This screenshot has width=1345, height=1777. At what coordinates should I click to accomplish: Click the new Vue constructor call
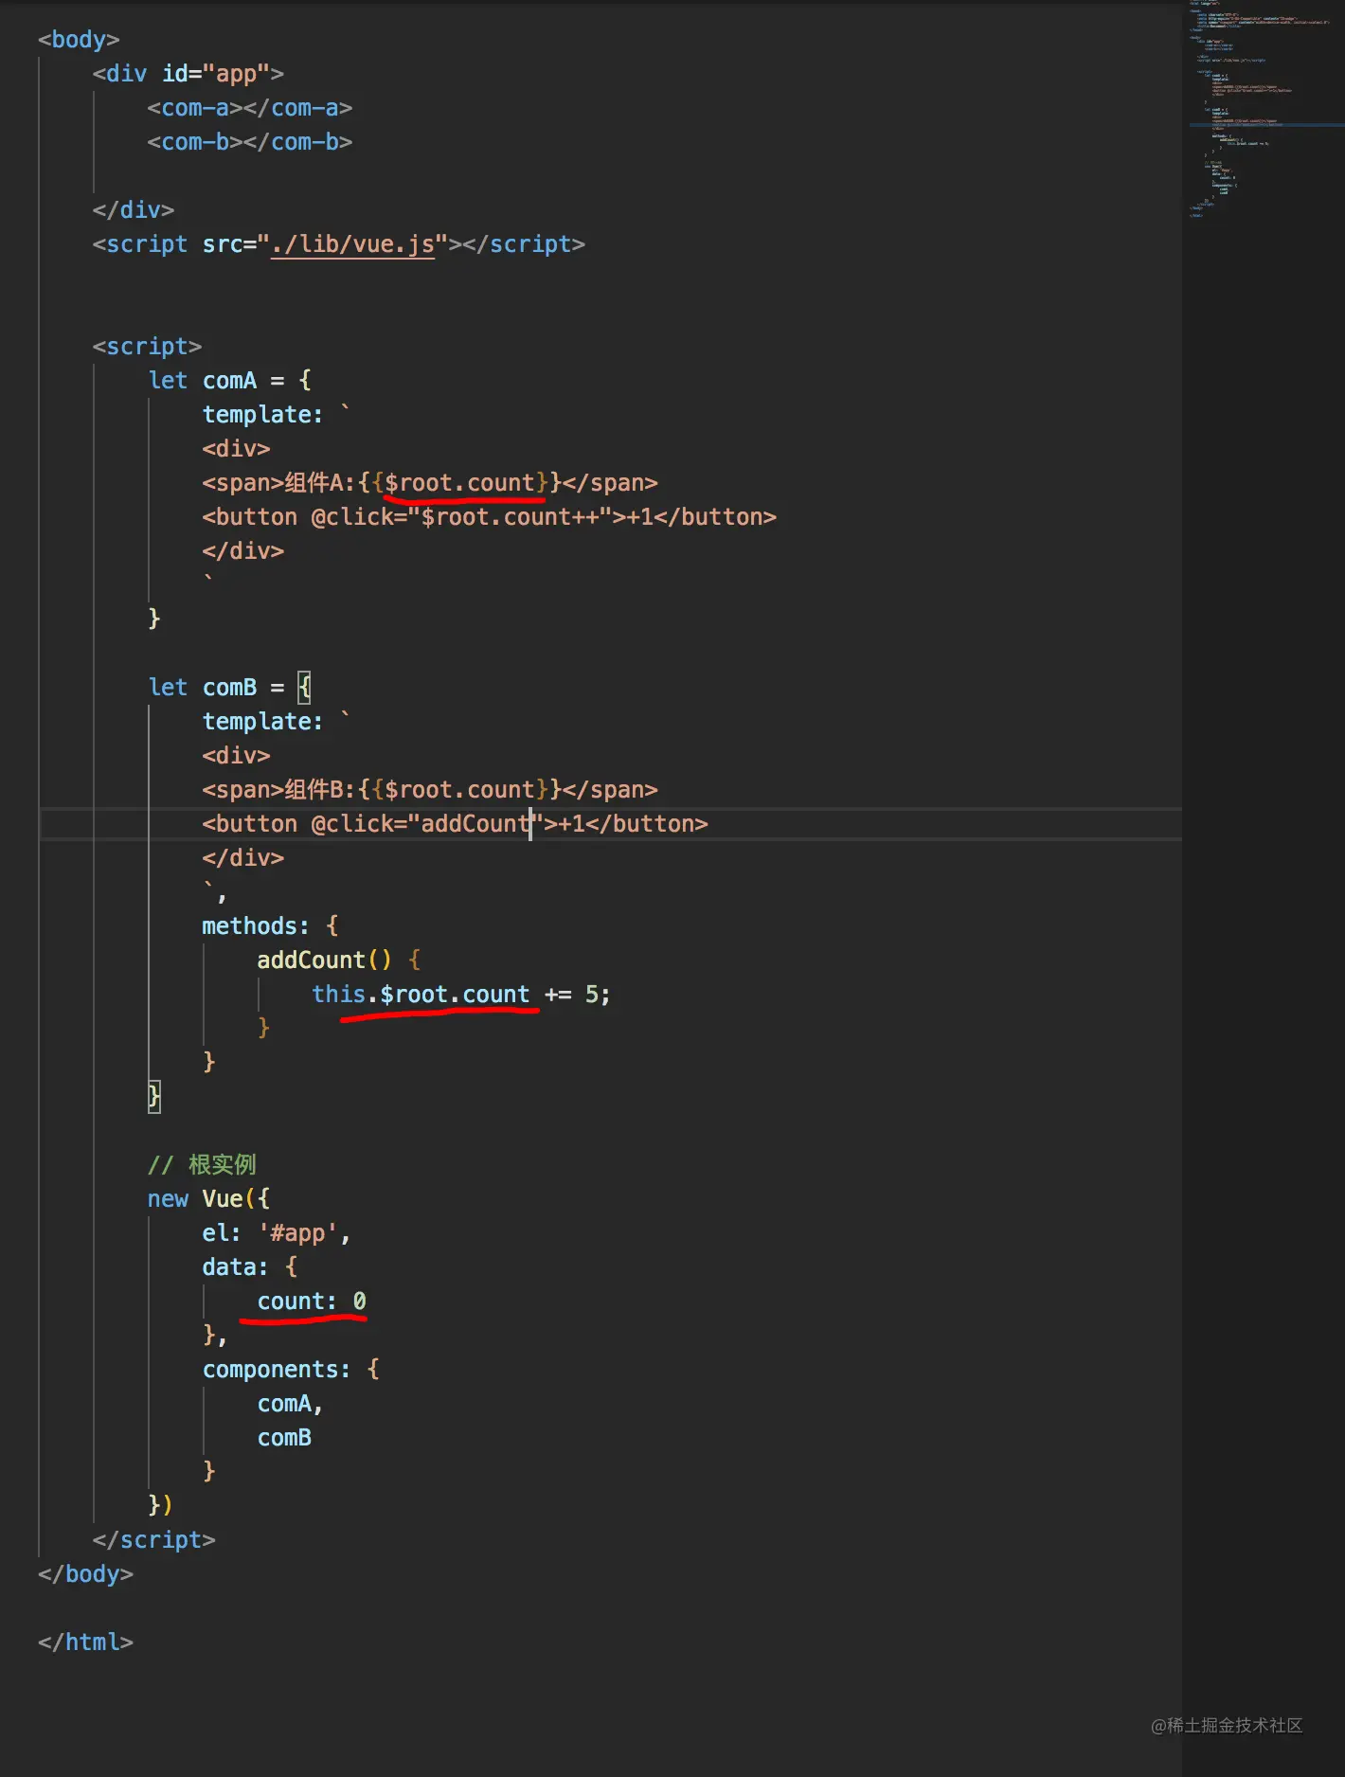[x=208, y=1199]
